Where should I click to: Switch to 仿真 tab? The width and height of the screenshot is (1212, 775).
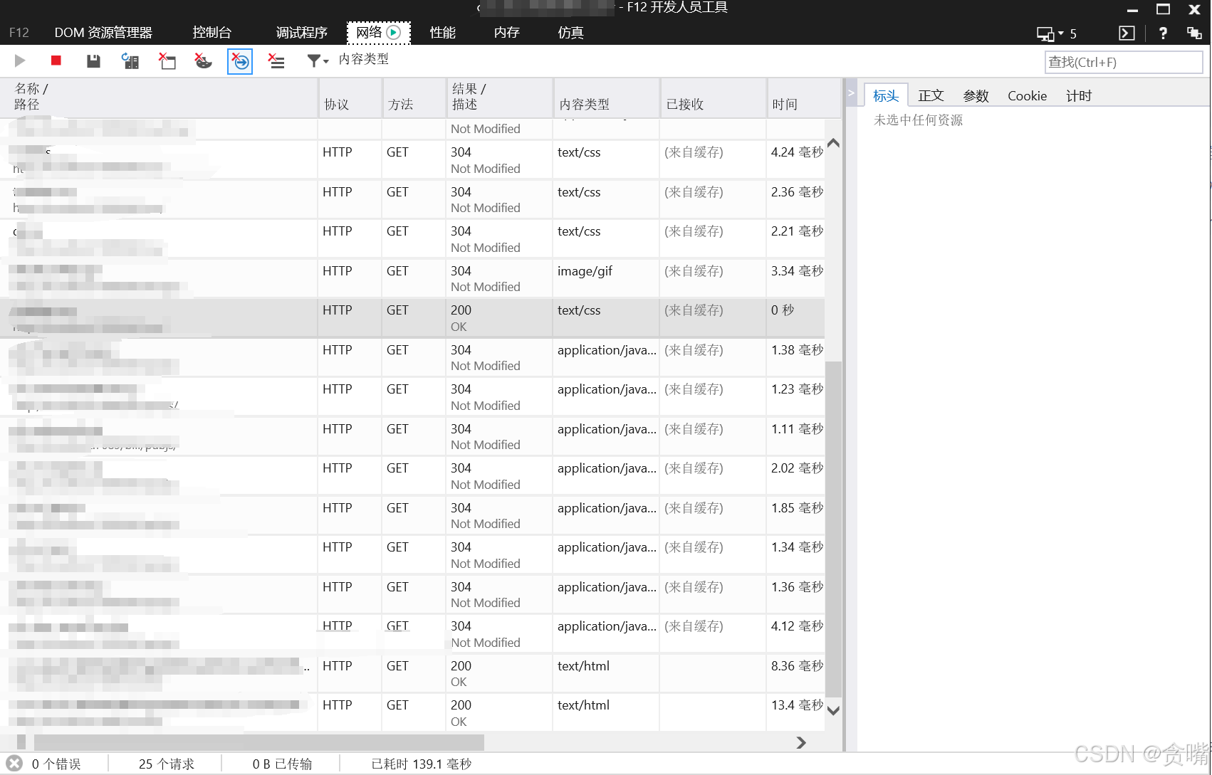[570, 33]
